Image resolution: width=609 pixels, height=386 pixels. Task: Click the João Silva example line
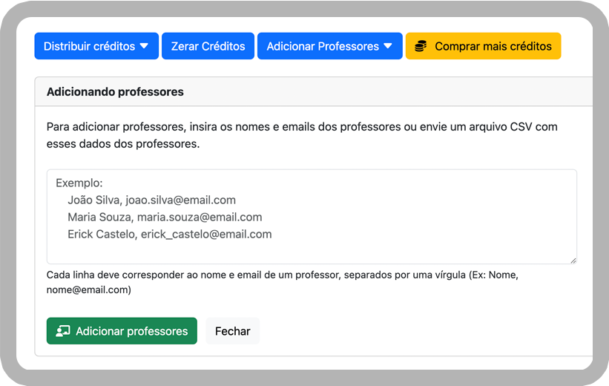[151, 200]
